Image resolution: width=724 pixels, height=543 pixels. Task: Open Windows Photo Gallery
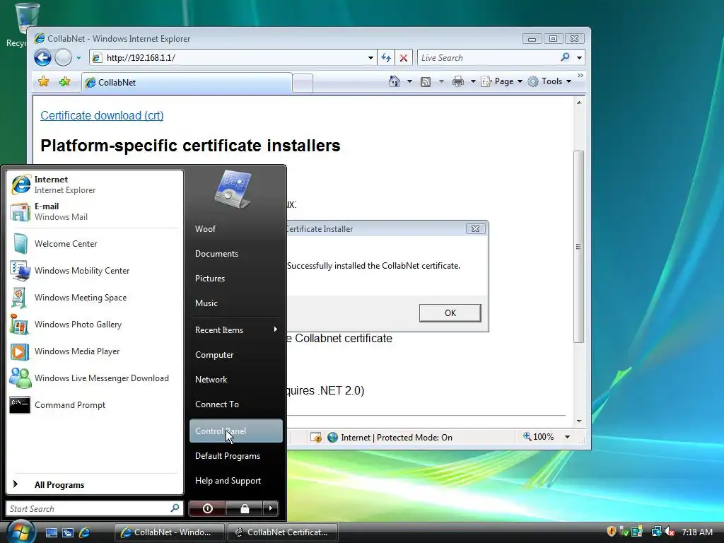pyautogui.click(x=95, y=324)
